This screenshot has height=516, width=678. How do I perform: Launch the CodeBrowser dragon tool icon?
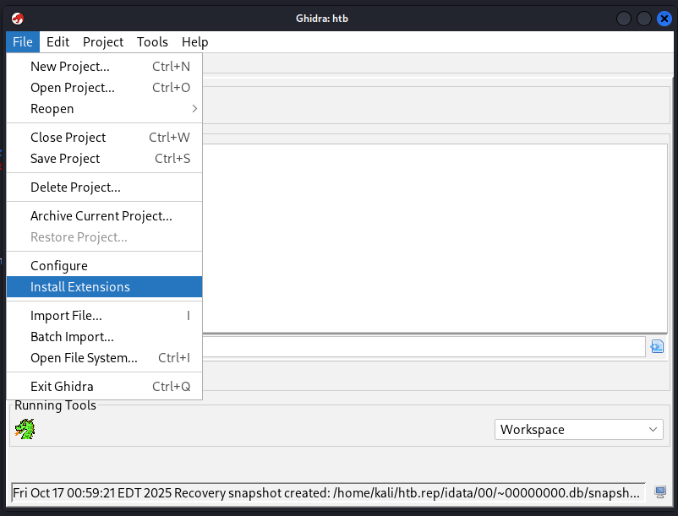tap(25, 430)
